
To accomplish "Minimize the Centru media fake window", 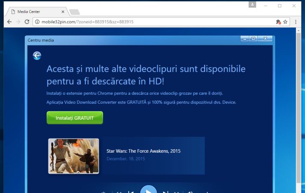I will [245, 39].
